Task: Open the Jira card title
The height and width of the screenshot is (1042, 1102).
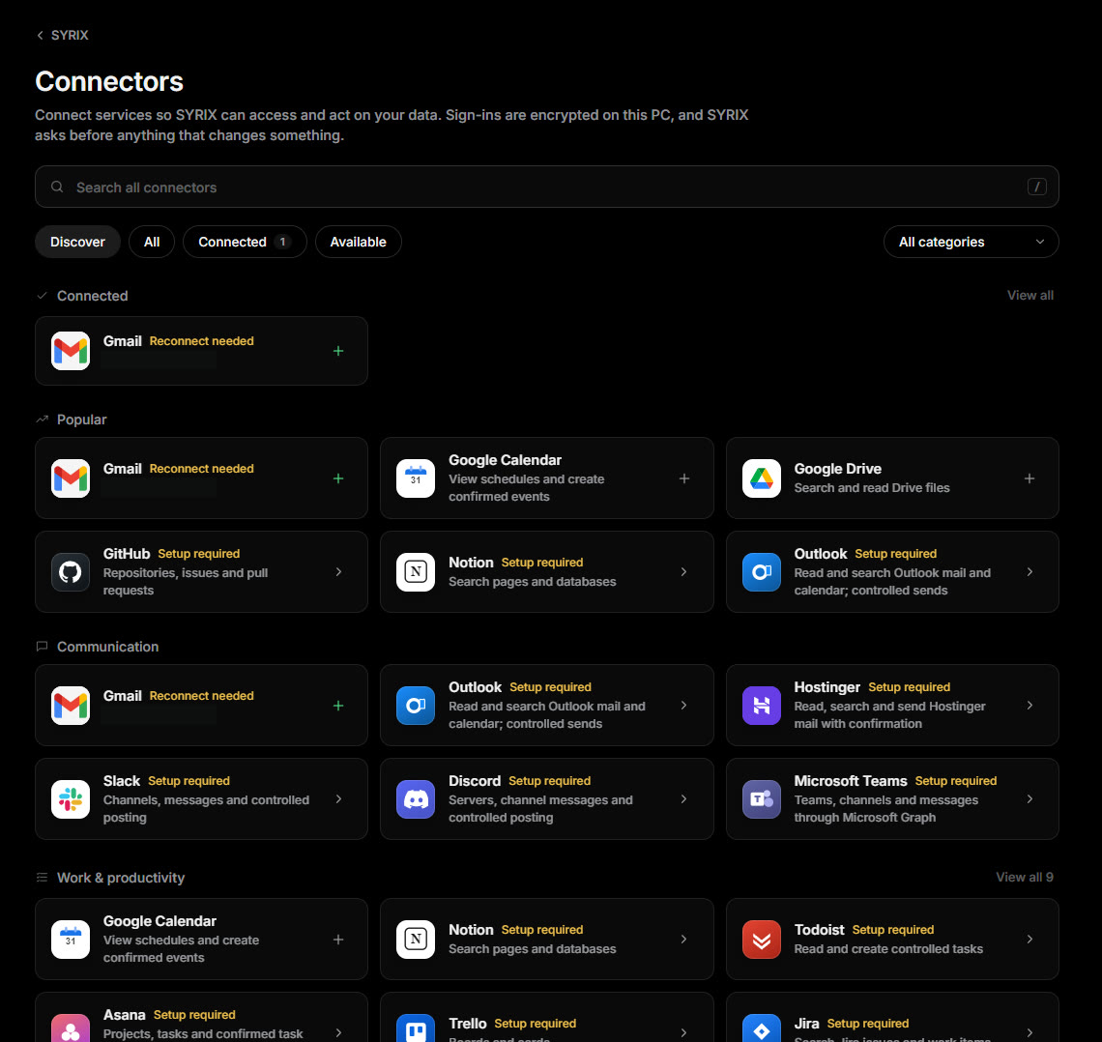Action: point(807,1023)
